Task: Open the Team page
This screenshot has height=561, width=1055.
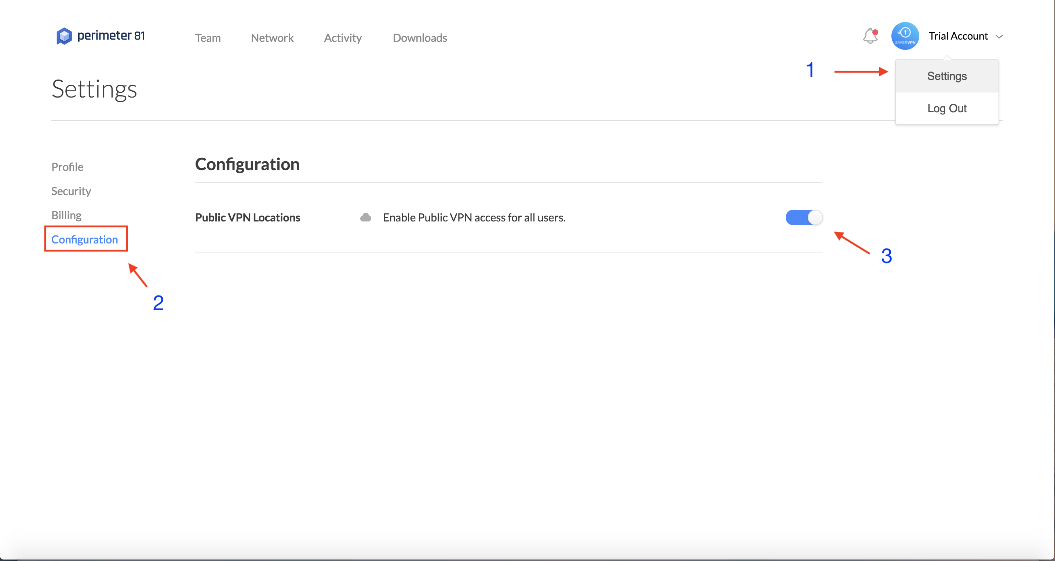Action: (x=208, y=38)
